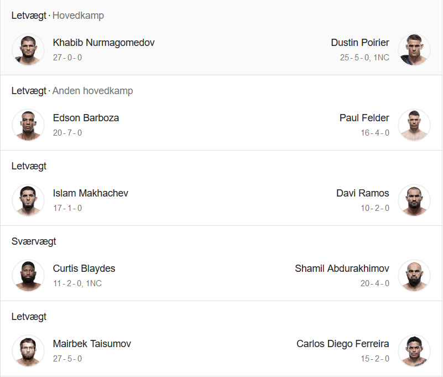Open Davi Ramos's profile picture
The image size is (443, 377).
click(x=414, y=200)
